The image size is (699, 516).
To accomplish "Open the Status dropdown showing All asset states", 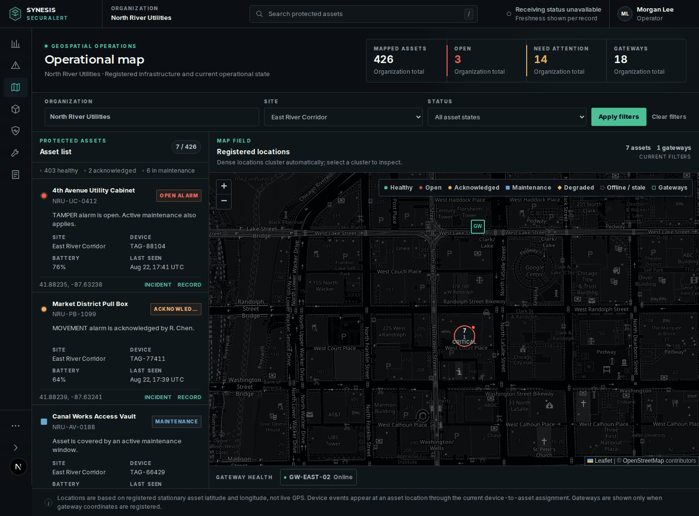I will coord(507,117).
